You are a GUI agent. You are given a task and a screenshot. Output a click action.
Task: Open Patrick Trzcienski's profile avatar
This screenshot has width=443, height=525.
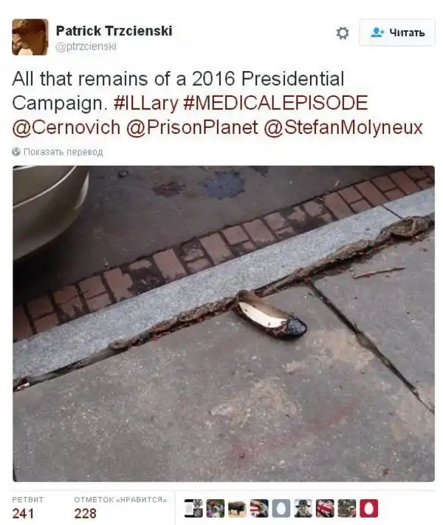[30, 37]
